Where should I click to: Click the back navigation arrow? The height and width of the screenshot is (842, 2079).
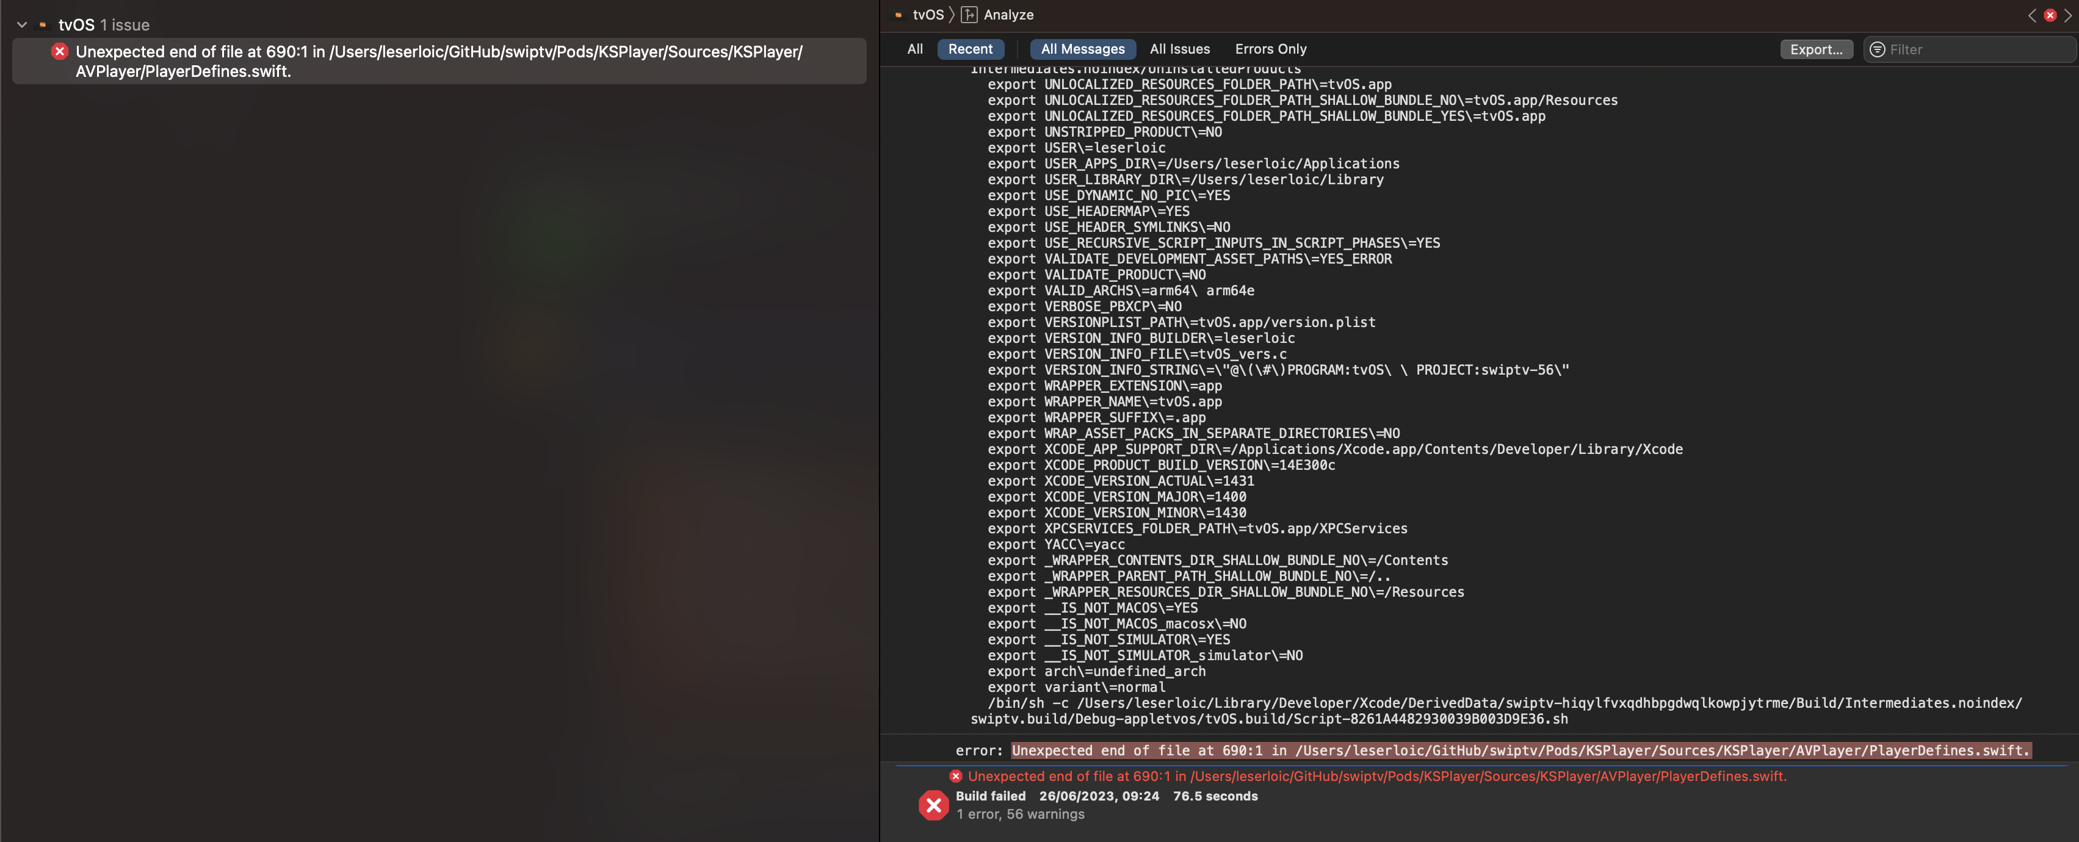click(2033, 15)
